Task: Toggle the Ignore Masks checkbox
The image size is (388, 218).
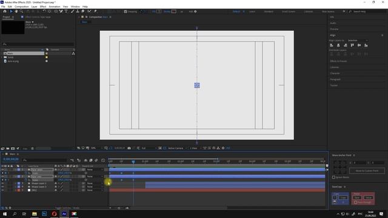Action: [x=333, y=177]
